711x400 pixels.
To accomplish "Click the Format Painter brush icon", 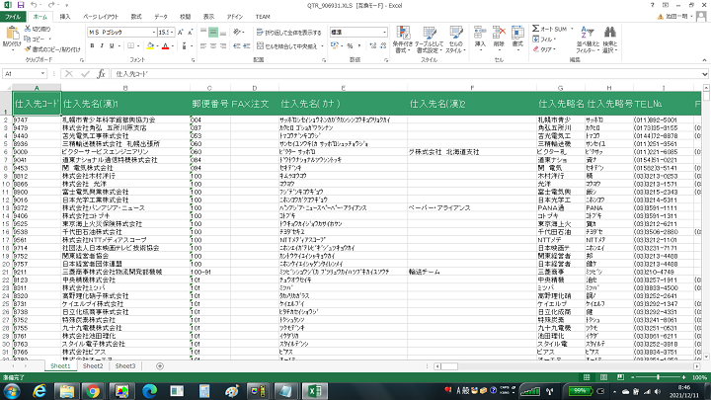I will tap(28, 49).
